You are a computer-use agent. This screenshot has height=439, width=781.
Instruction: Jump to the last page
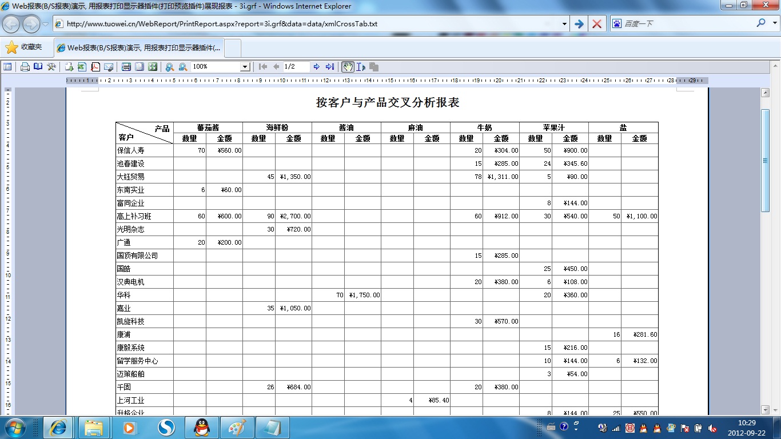click(x=330, y=67)
